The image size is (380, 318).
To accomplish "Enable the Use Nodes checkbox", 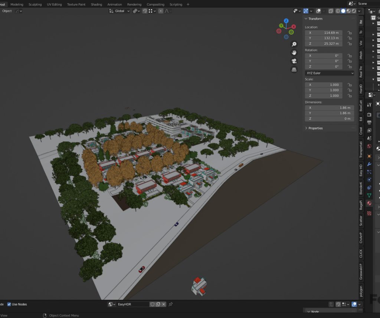I will pos(9,304).
